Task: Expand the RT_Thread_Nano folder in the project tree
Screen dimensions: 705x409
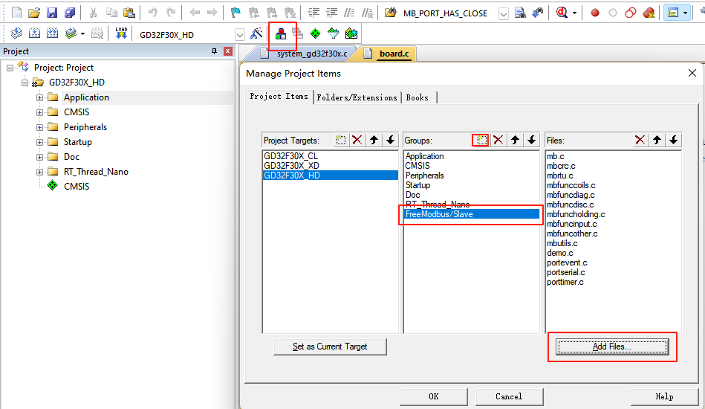Action: (39, 172)
